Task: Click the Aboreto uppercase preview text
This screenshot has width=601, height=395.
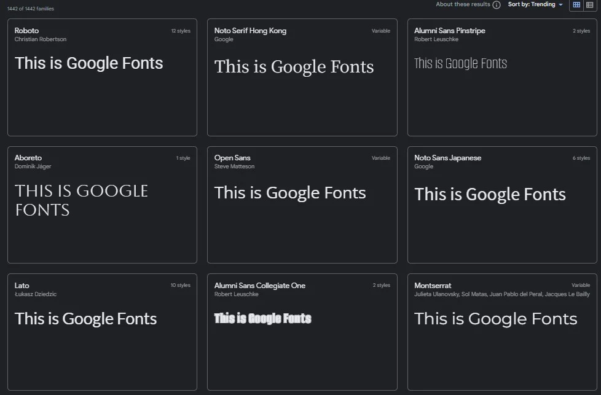Action: [81, 200]
